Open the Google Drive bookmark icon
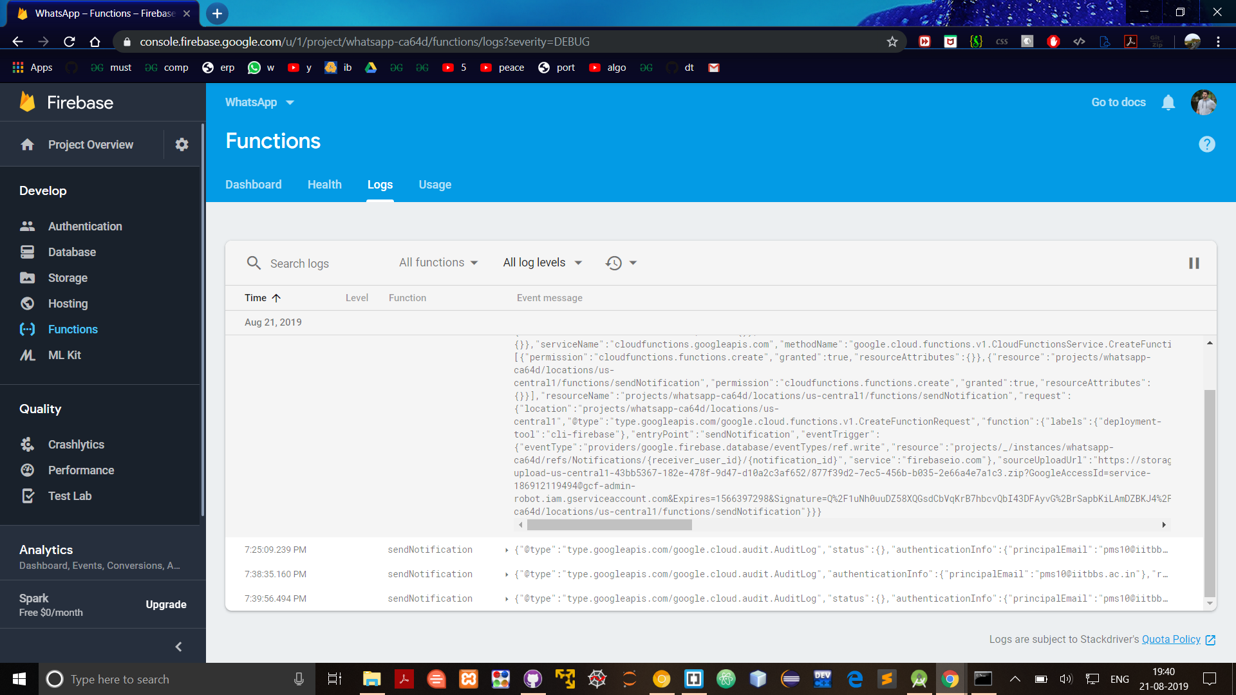The image size is (1236, 695). click(371, 68)
